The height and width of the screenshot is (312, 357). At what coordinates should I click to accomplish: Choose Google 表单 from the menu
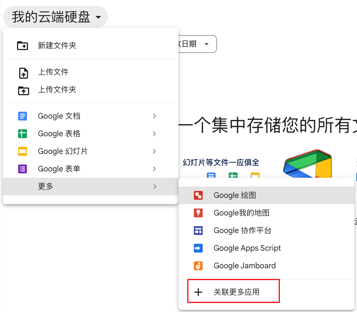pyautogui.click(x=91, y=169)
